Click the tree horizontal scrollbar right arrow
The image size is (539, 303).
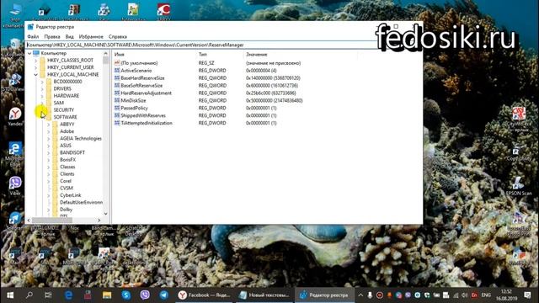[x=99, y=221]
